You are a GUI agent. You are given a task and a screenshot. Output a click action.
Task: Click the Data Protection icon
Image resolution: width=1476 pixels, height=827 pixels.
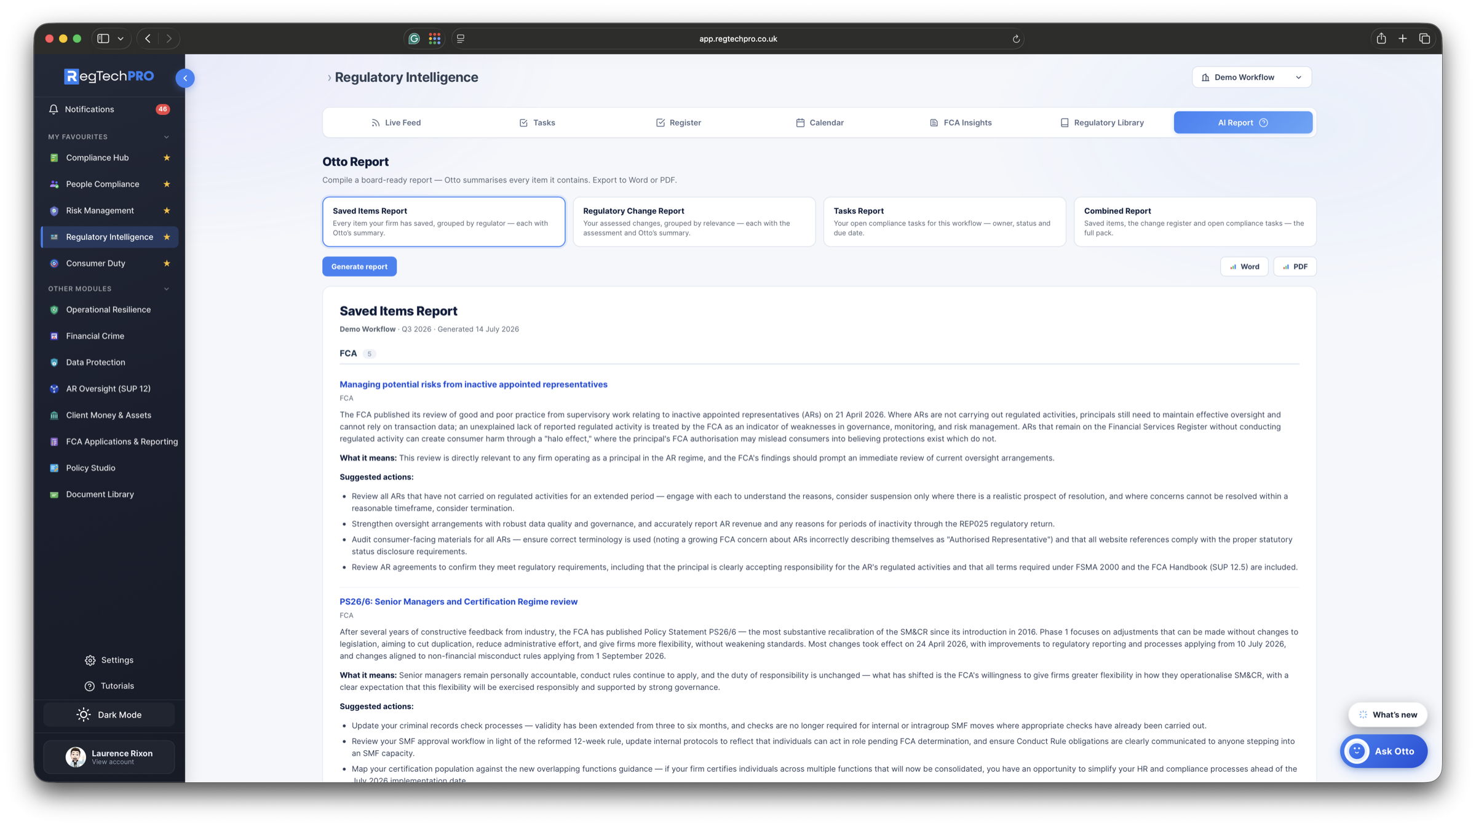tap(54, 362)
